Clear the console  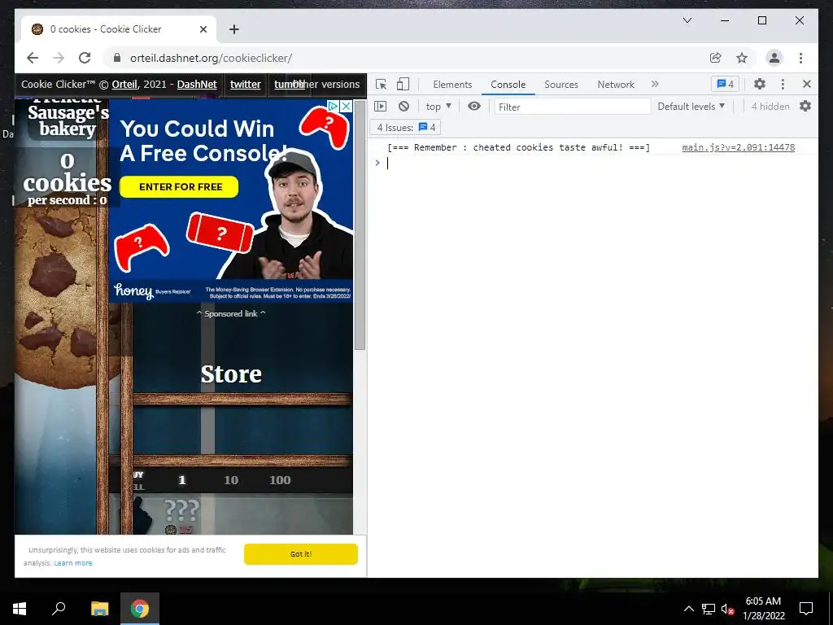click(x=403, y=107)
